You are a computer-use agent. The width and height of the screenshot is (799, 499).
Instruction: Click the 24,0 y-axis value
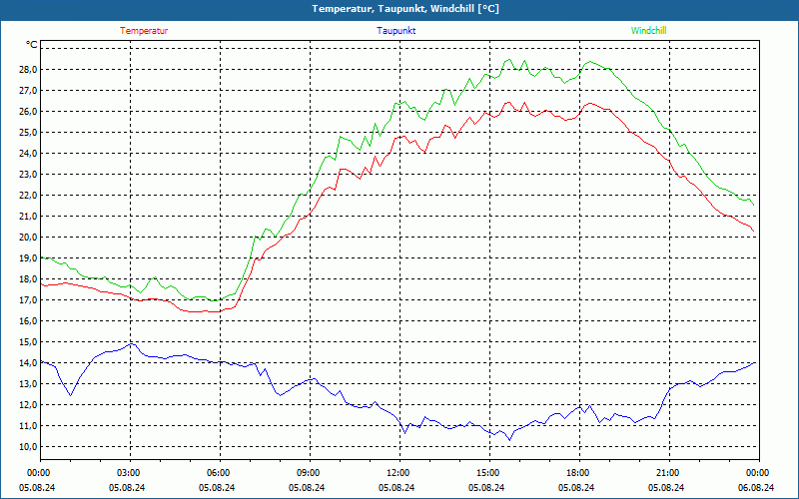click(29, 154)
